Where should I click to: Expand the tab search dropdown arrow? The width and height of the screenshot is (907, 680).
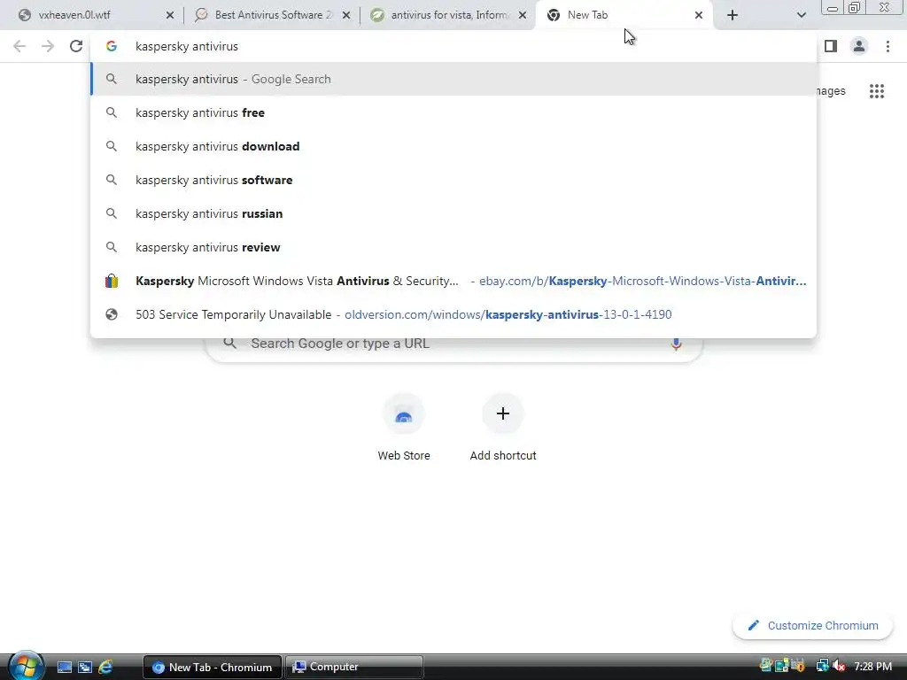(801, 15)
